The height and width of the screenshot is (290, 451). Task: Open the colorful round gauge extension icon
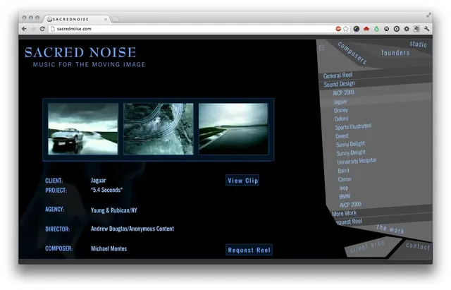pyautogui.click(x=357, y=29)
